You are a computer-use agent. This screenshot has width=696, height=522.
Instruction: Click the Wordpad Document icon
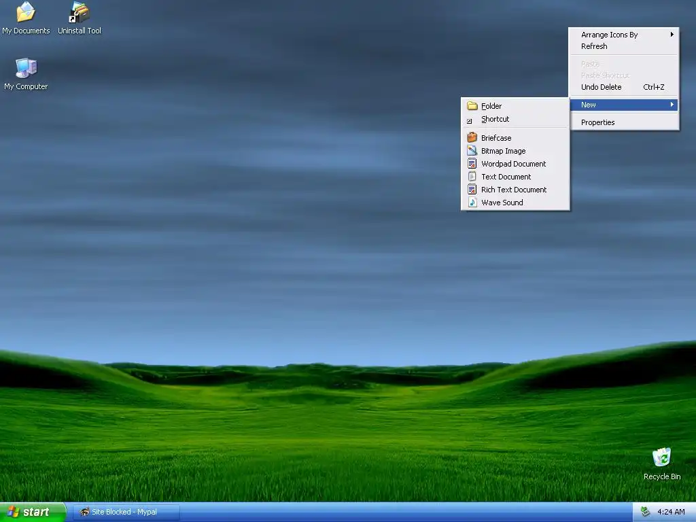[472, 163]
